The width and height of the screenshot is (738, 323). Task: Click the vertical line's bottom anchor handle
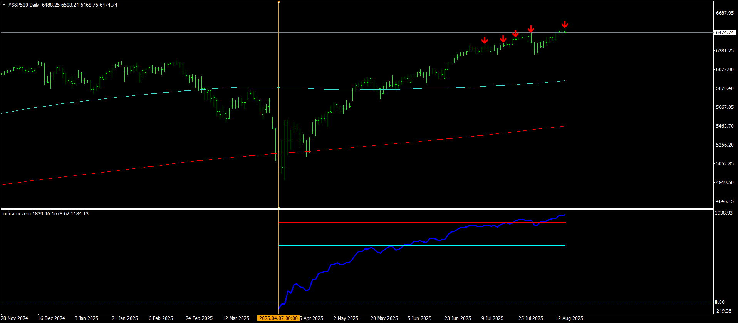(x=278, y=208)
